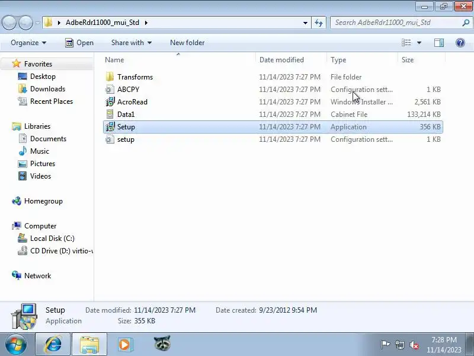Select the Transforms file name
Image resolution: width=474 pixels, height=356 pixels.
pos(135,77)
